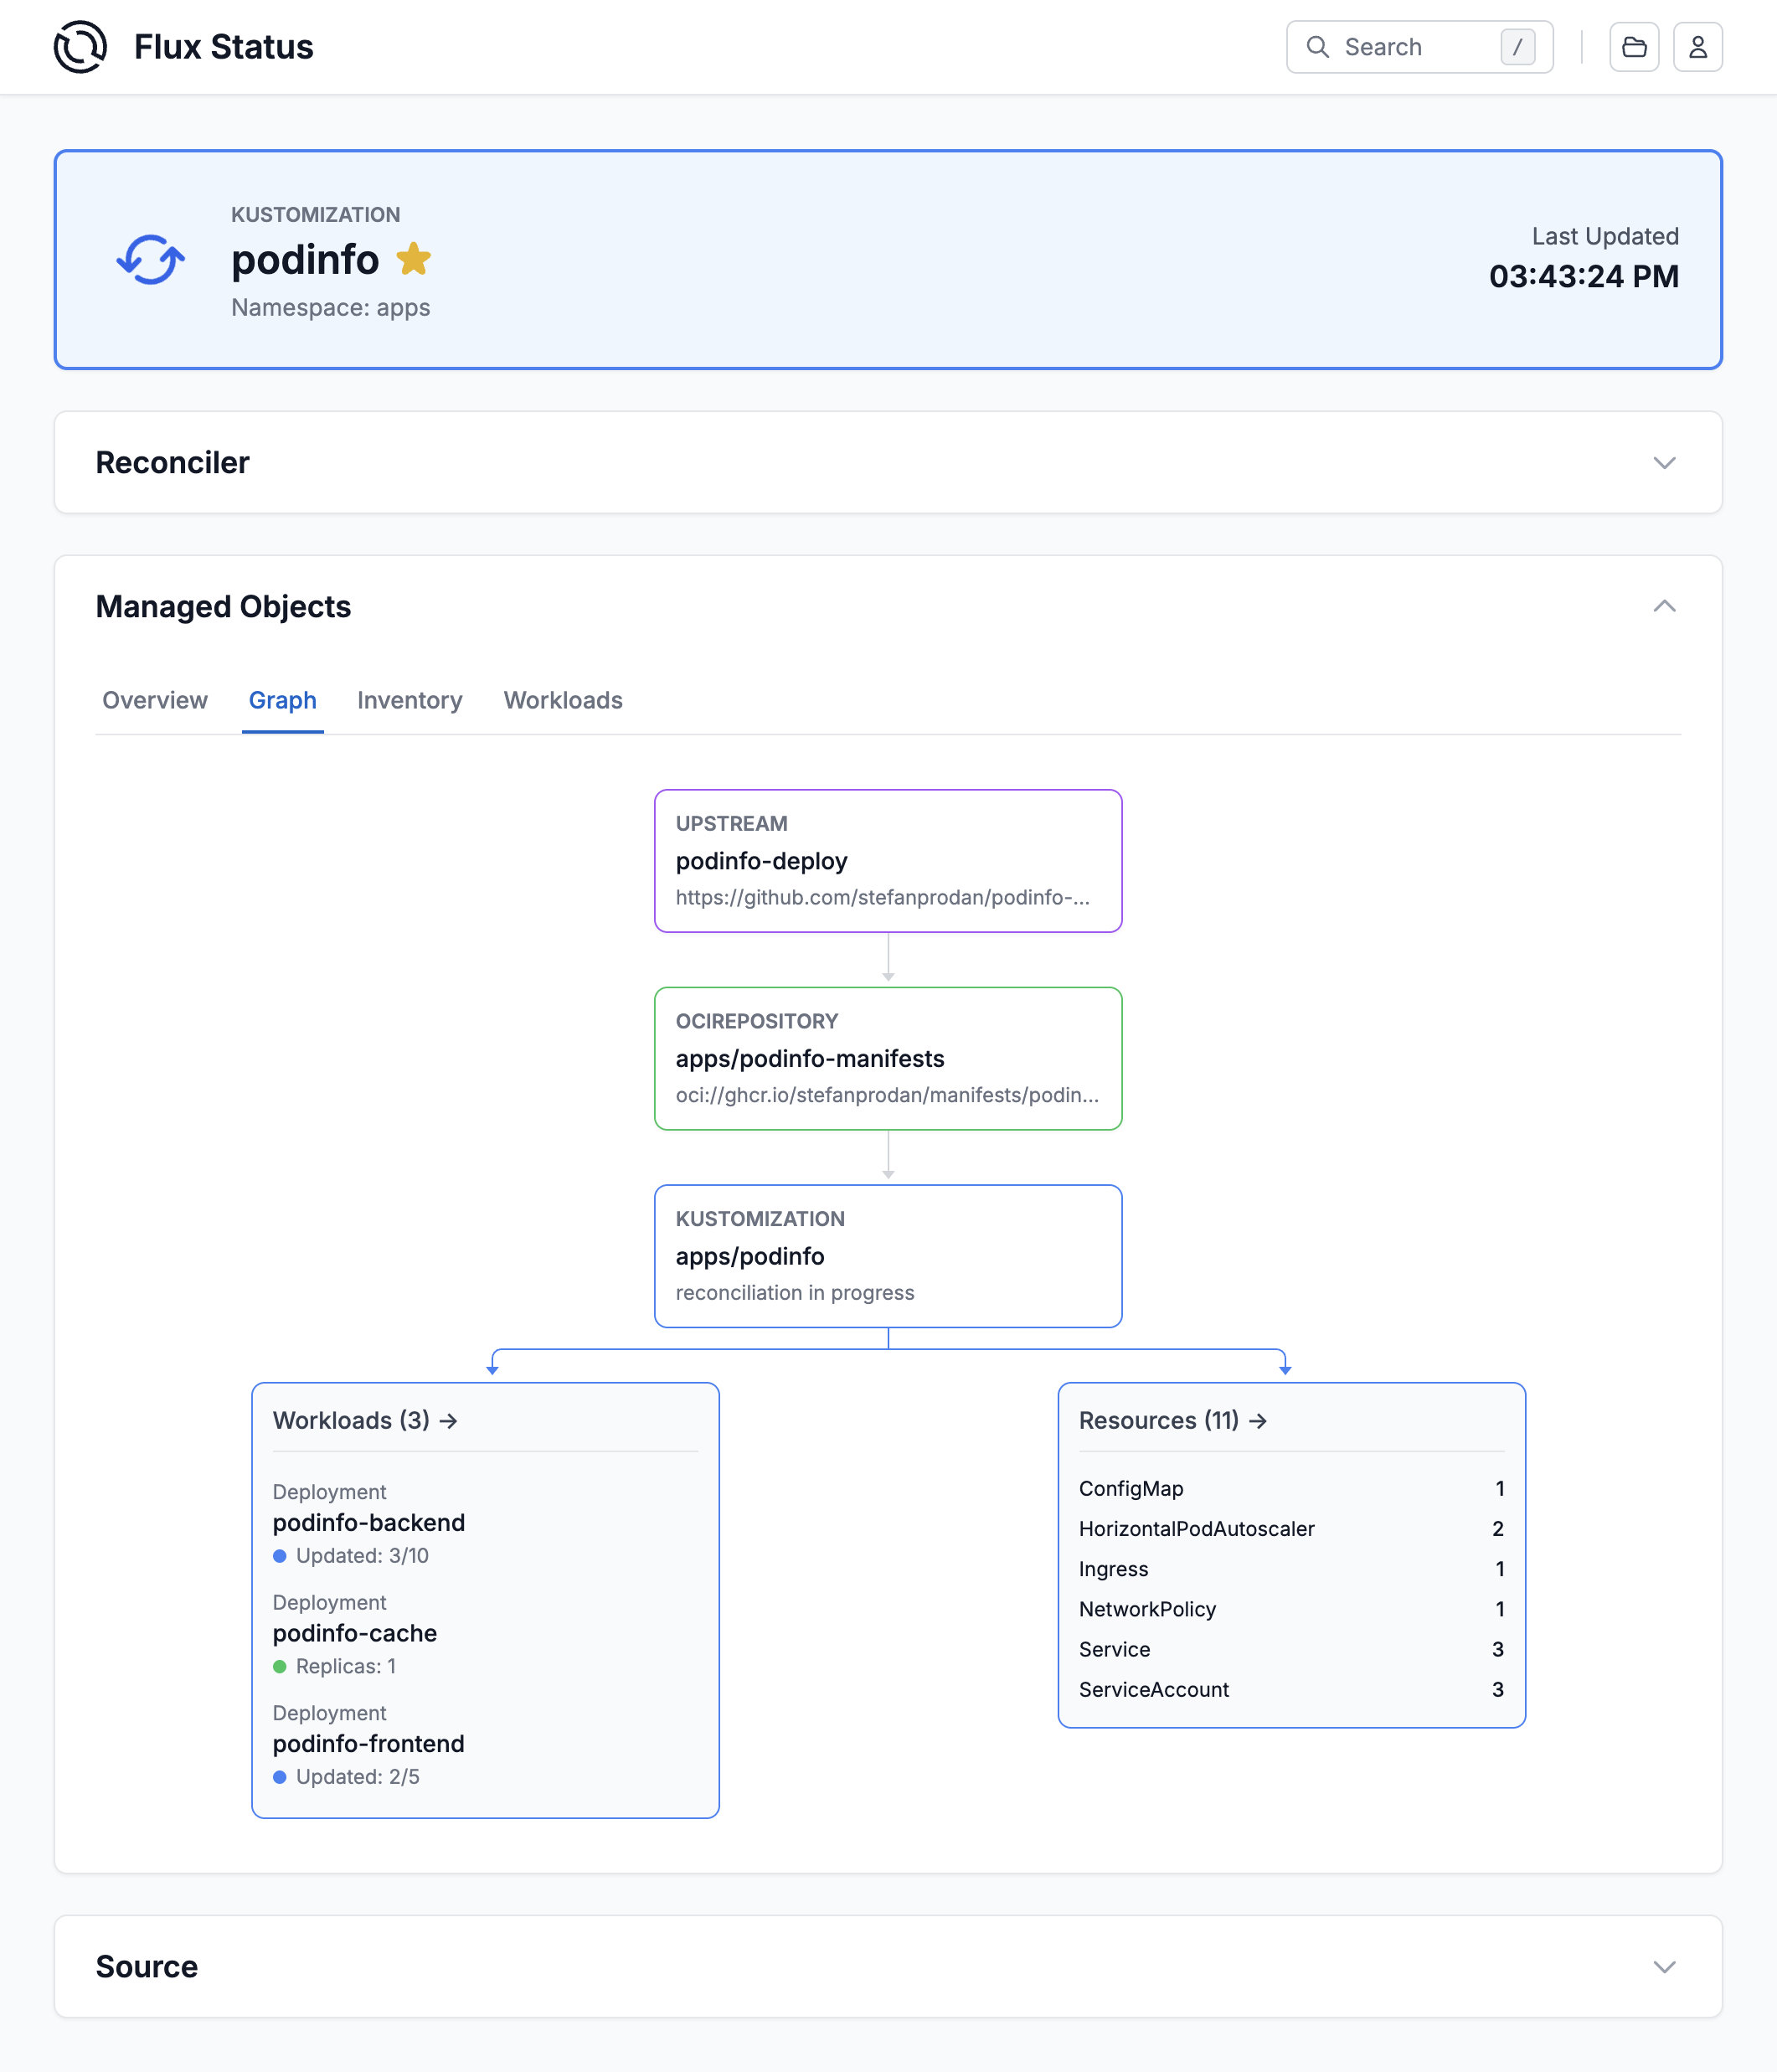Click the blue status dot beside podinfo-frontend

pyautogui.click(x=280, y=1777)
